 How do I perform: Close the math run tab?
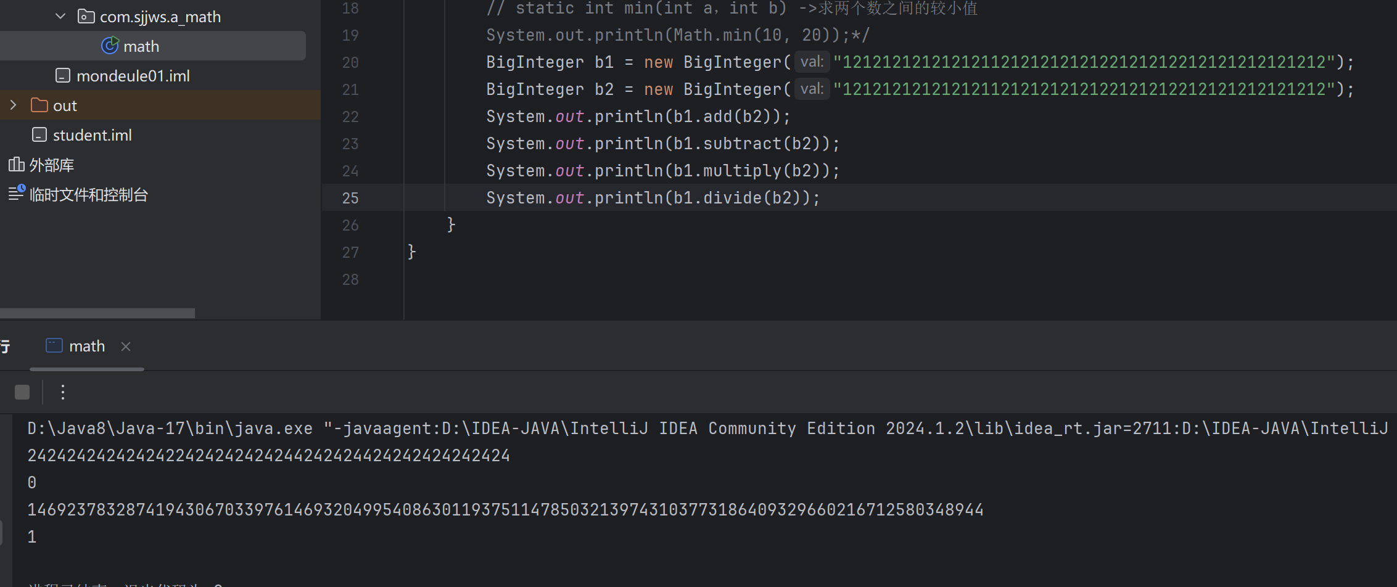point(126,347)
